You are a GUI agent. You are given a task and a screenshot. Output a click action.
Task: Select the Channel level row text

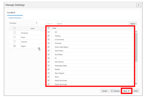pyautogui.click(x=24, y=42)
